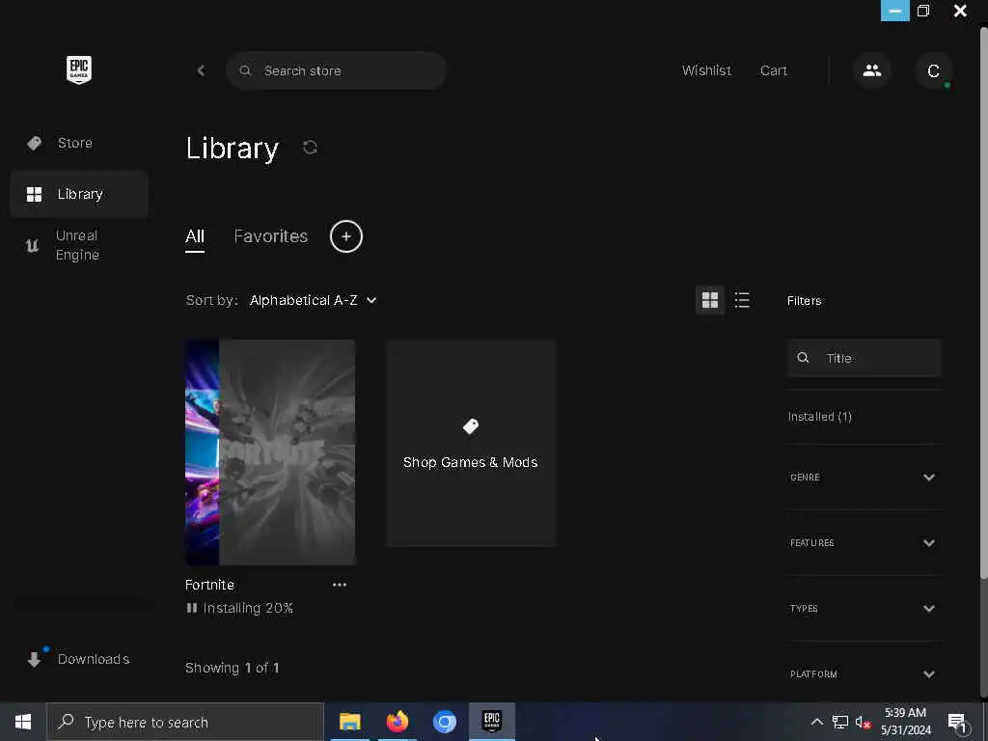Expand the Features filter

point(864,542)
